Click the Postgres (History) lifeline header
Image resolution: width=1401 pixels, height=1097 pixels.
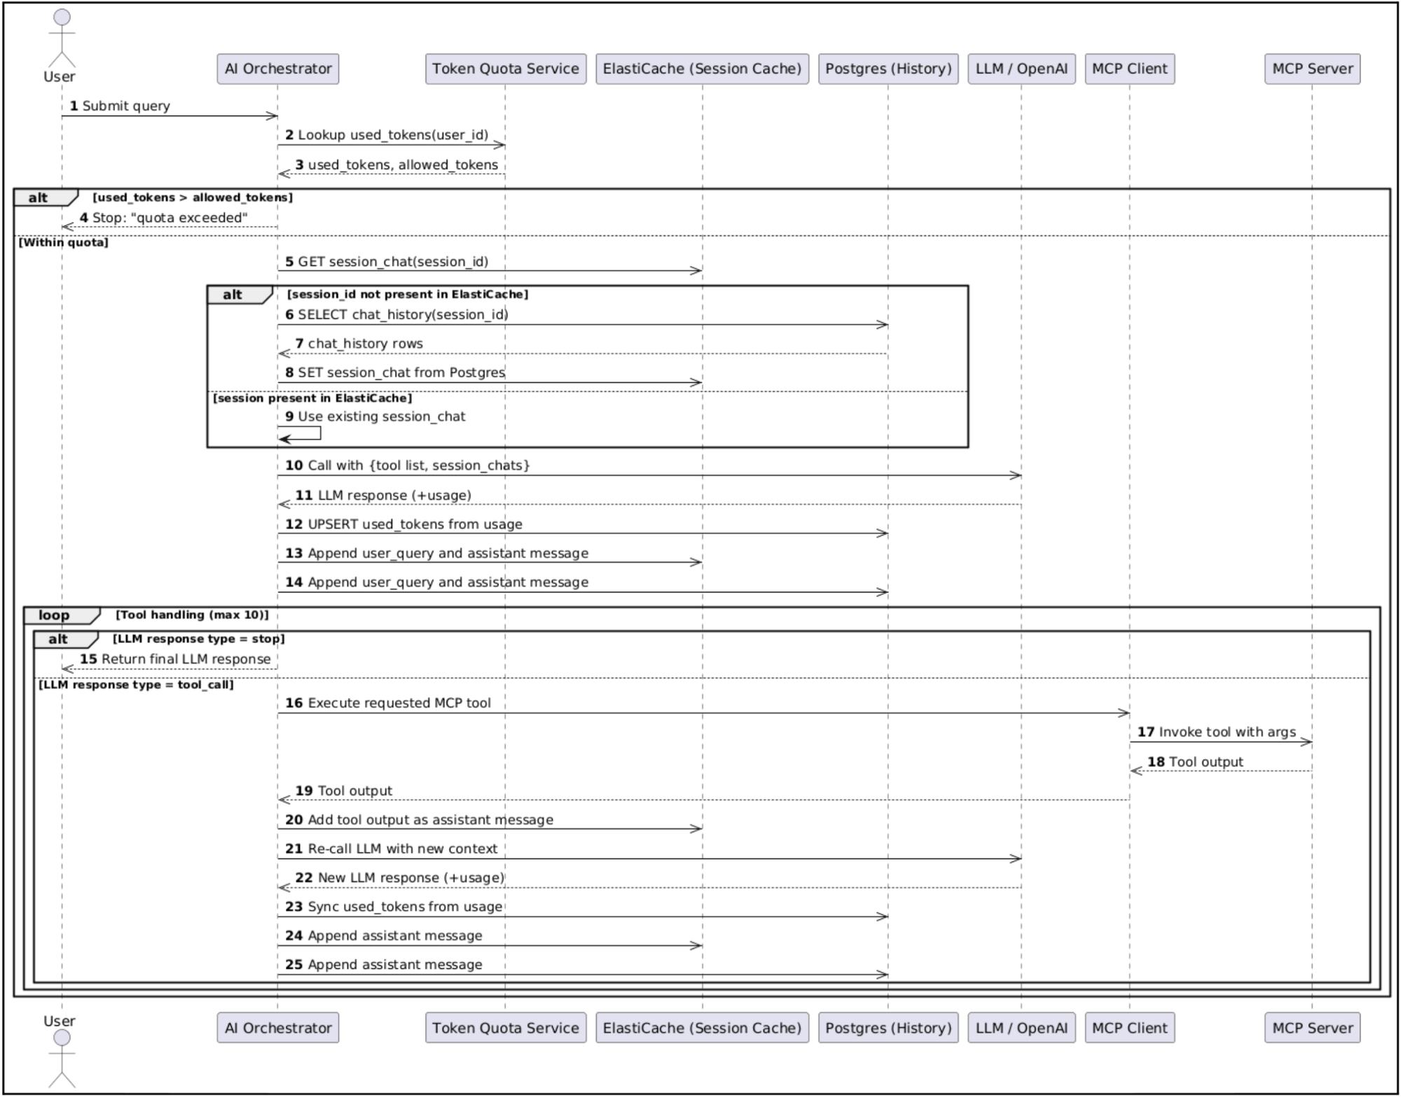(x=888, y=69)
